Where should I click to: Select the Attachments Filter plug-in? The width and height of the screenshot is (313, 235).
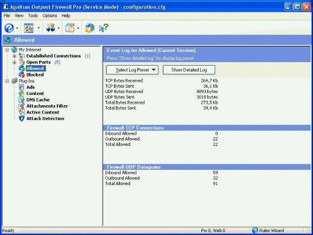(47, 106)
